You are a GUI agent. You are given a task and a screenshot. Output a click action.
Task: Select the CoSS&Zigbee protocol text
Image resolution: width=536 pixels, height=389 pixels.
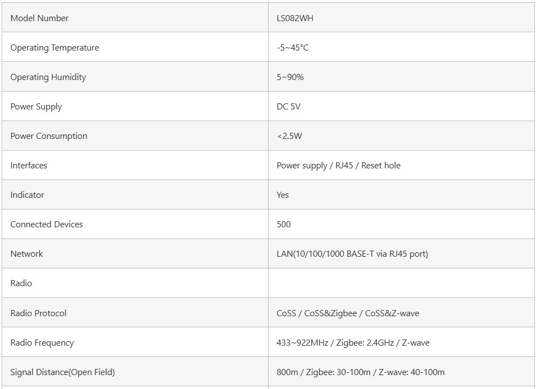[331, 313]
